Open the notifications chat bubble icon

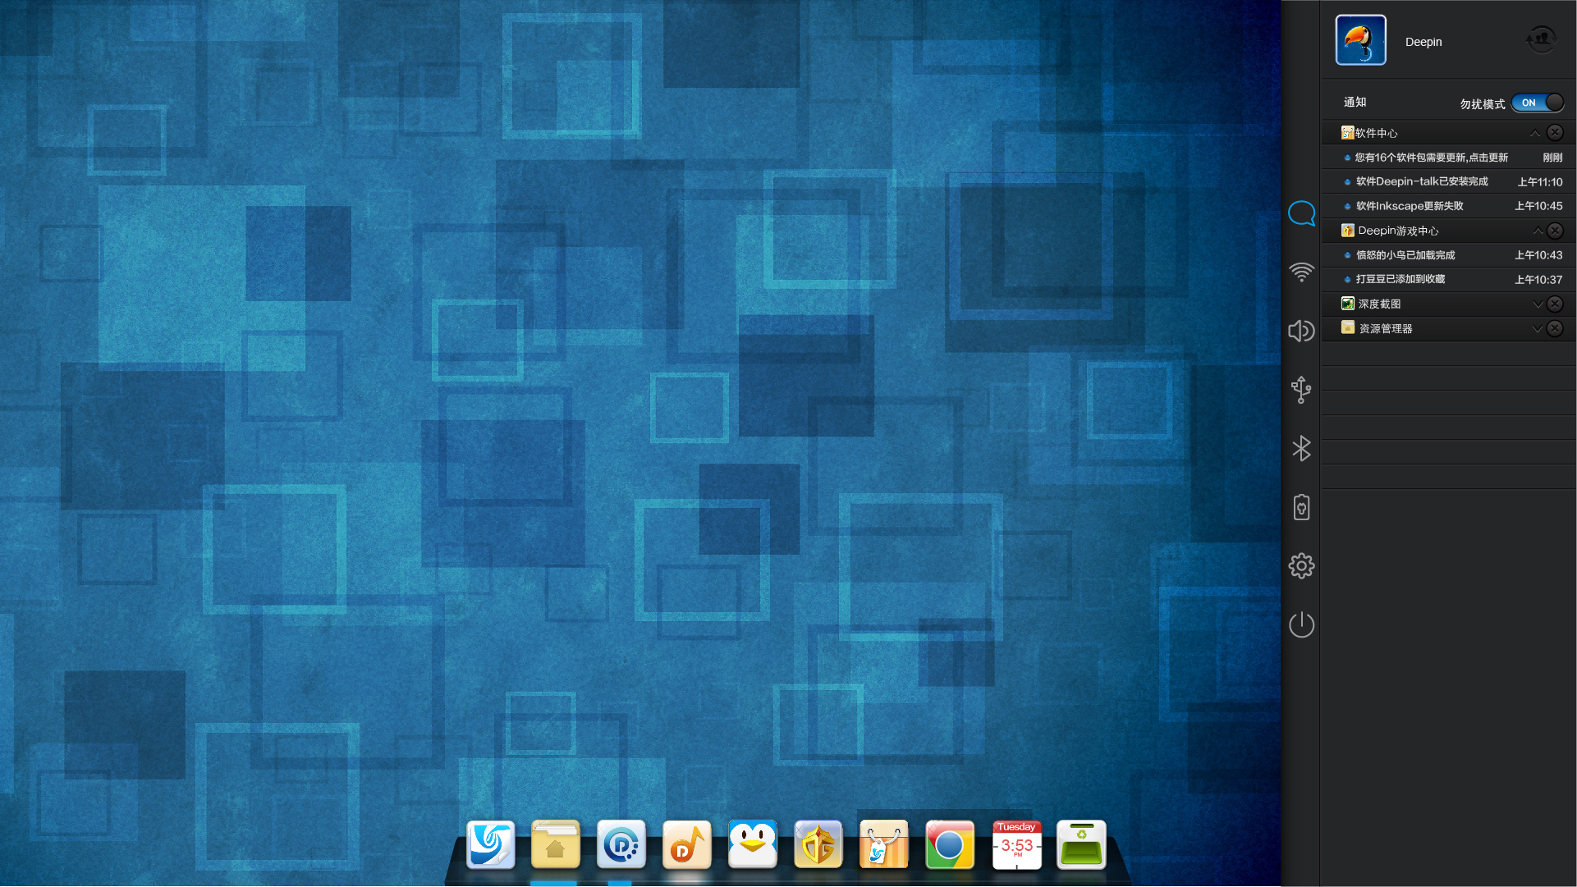point(1301,213)
